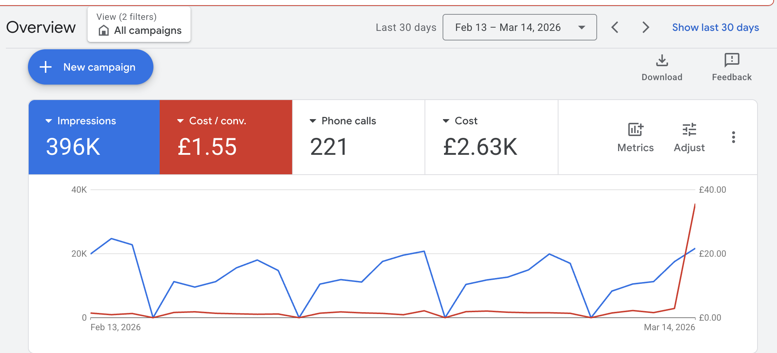This screenshot has height=353, width=777.
Task: Open the Feb 13 – Mar 14 date picker
Action: pos(519,27)
